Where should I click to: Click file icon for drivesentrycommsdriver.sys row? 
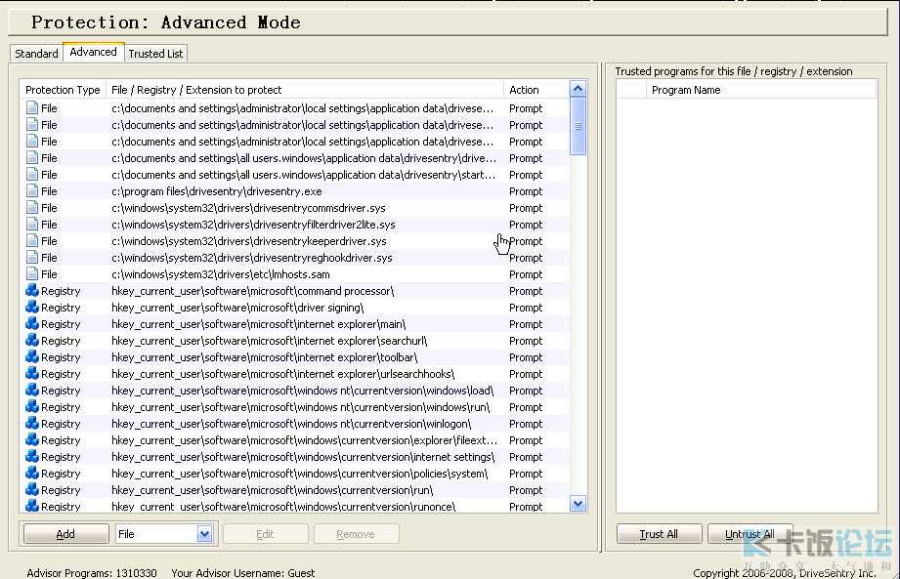click(x=32, y=208)
